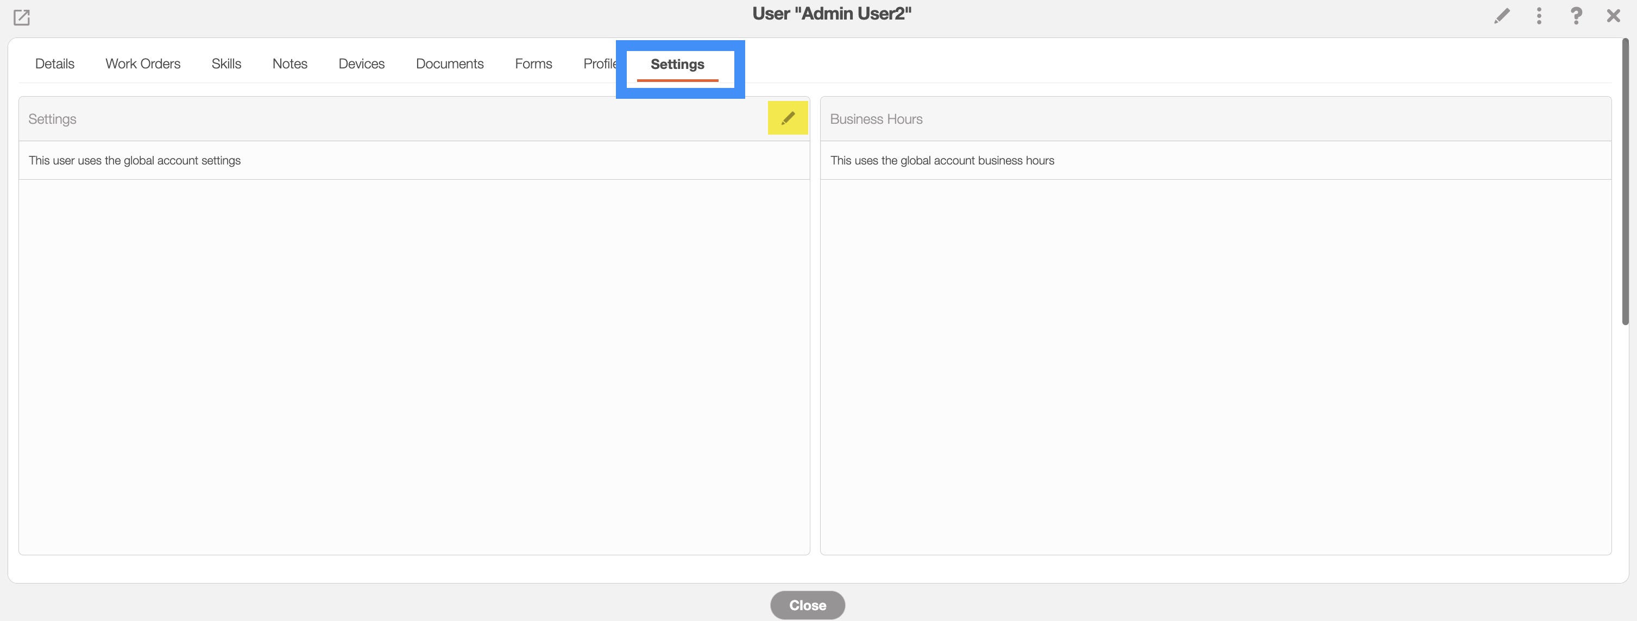1637x621 pixels.
Task: Open the Profile tab
Action: 599,64
